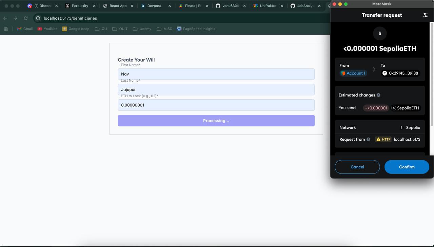The width and height of the screenshot is (434, 247).
Task: Open the YouTube bookmark
Action: point(47,29)
